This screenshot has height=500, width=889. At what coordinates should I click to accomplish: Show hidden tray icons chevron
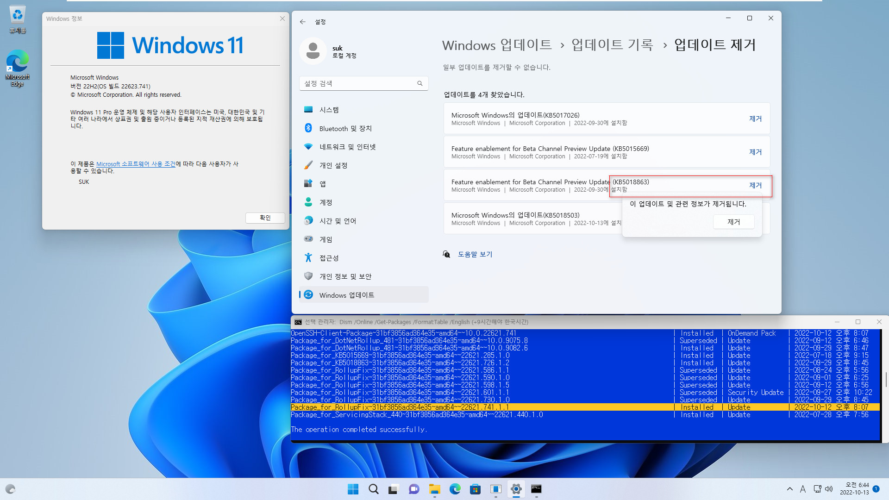(x=789, y=489)
